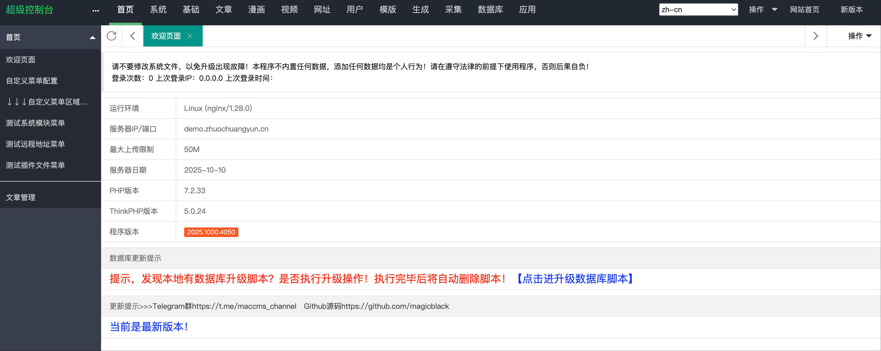Click the refresh page icon

coord(111,36)
